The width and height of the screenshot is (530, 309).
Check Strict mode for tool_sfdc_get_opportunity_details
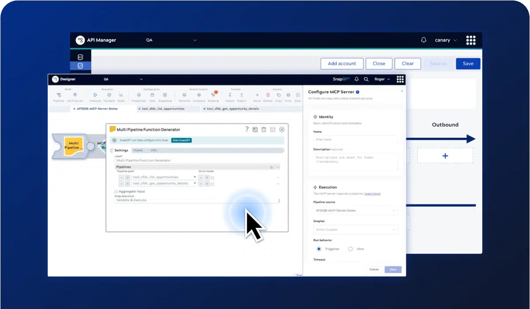[x=212, y=183]
